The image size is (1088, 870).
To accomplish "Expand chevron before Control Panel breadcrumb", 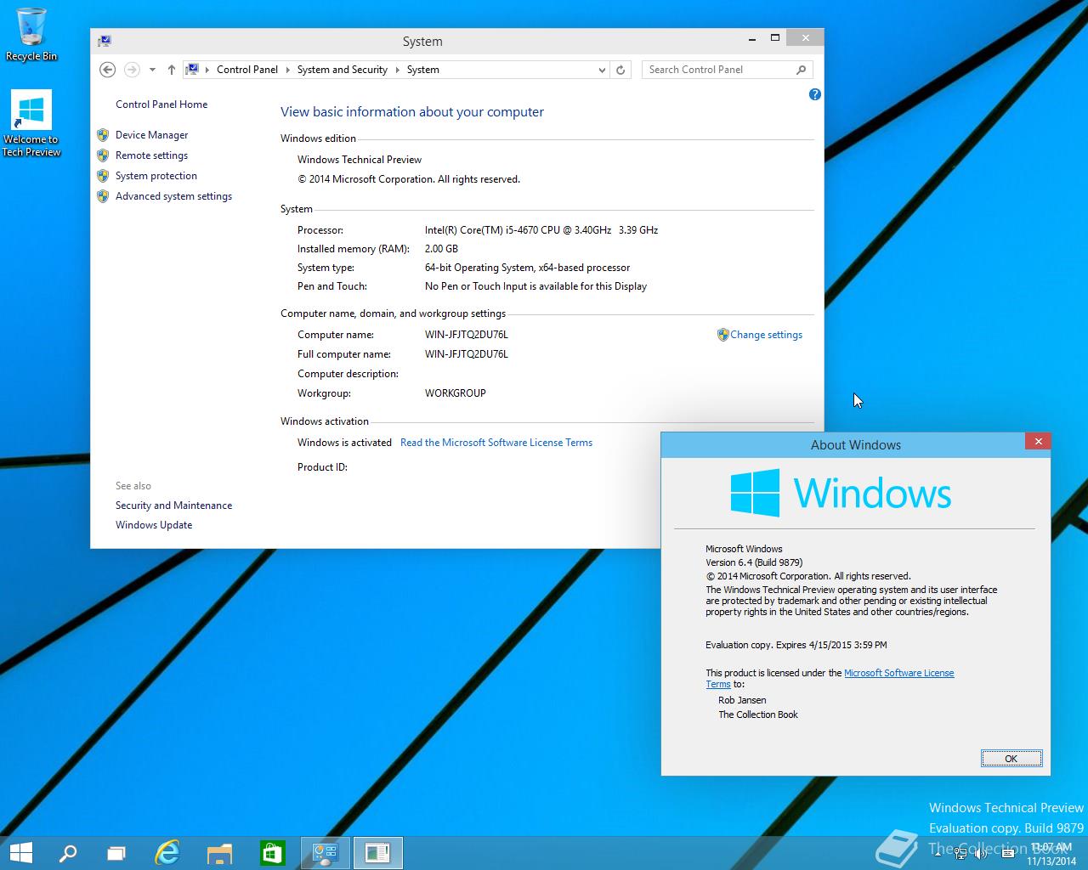I will click(x=207, y=70).
